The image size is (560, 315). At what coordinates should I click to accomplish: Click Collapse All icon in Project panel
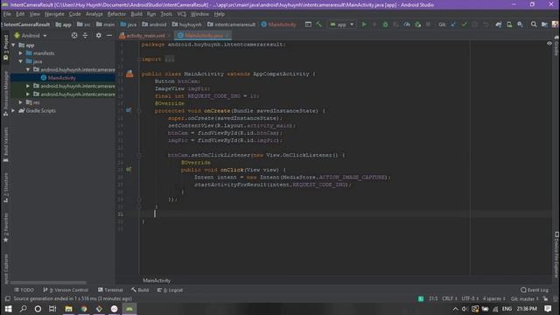[85, 35]
